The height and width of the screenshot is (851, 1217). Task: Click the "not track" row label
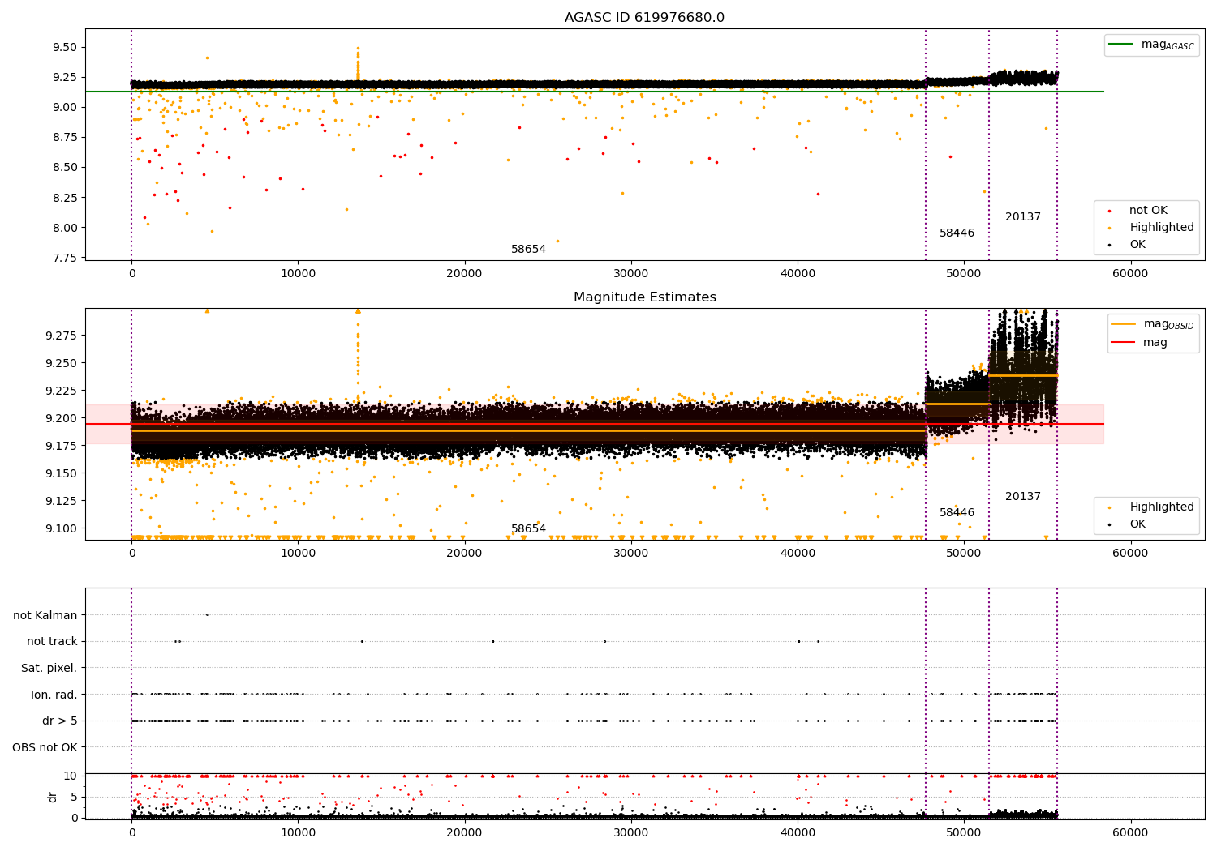coord(52,642)
